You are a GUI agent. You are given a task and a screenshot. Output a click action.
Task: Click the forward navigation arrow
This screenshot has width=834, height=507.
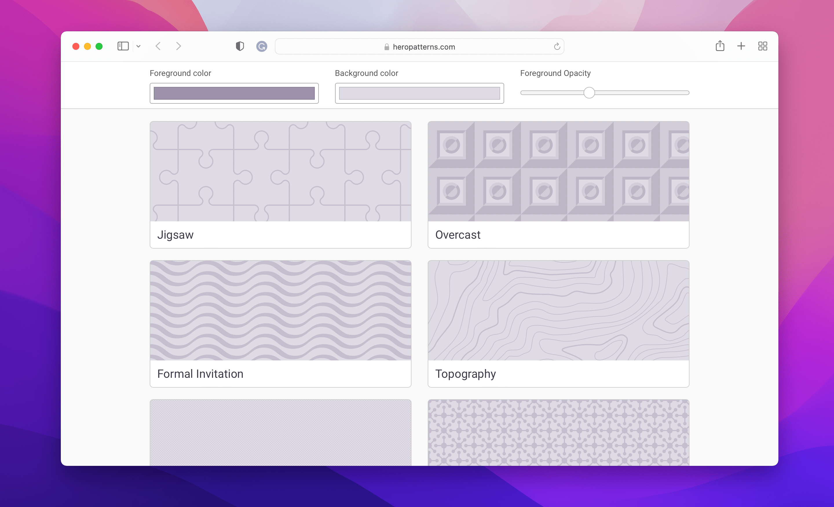[x=178, y=46]
